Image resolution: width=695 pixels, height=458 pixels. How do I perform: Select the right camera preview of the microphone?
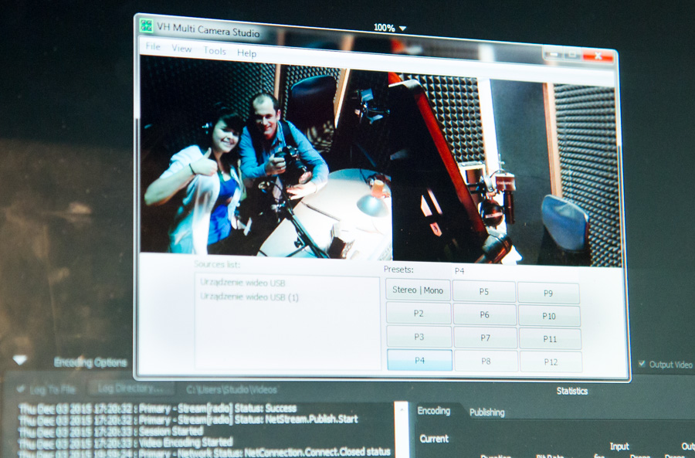pyautogui.click(x=505, y=169)
